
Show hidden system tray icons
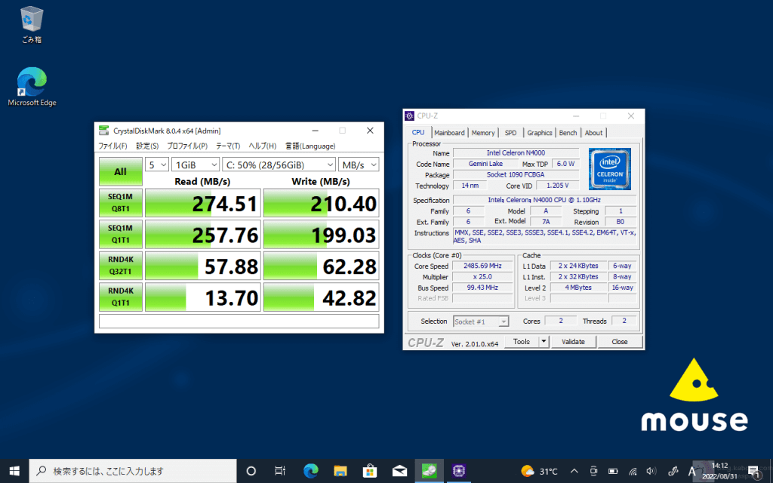[574, 471]
